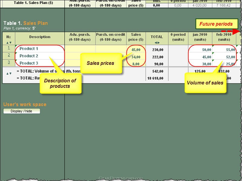The width and height of the screenshot is (242, 181).
Task: Click the right arrow under the TOTAL header
Action: pos(159,43)
